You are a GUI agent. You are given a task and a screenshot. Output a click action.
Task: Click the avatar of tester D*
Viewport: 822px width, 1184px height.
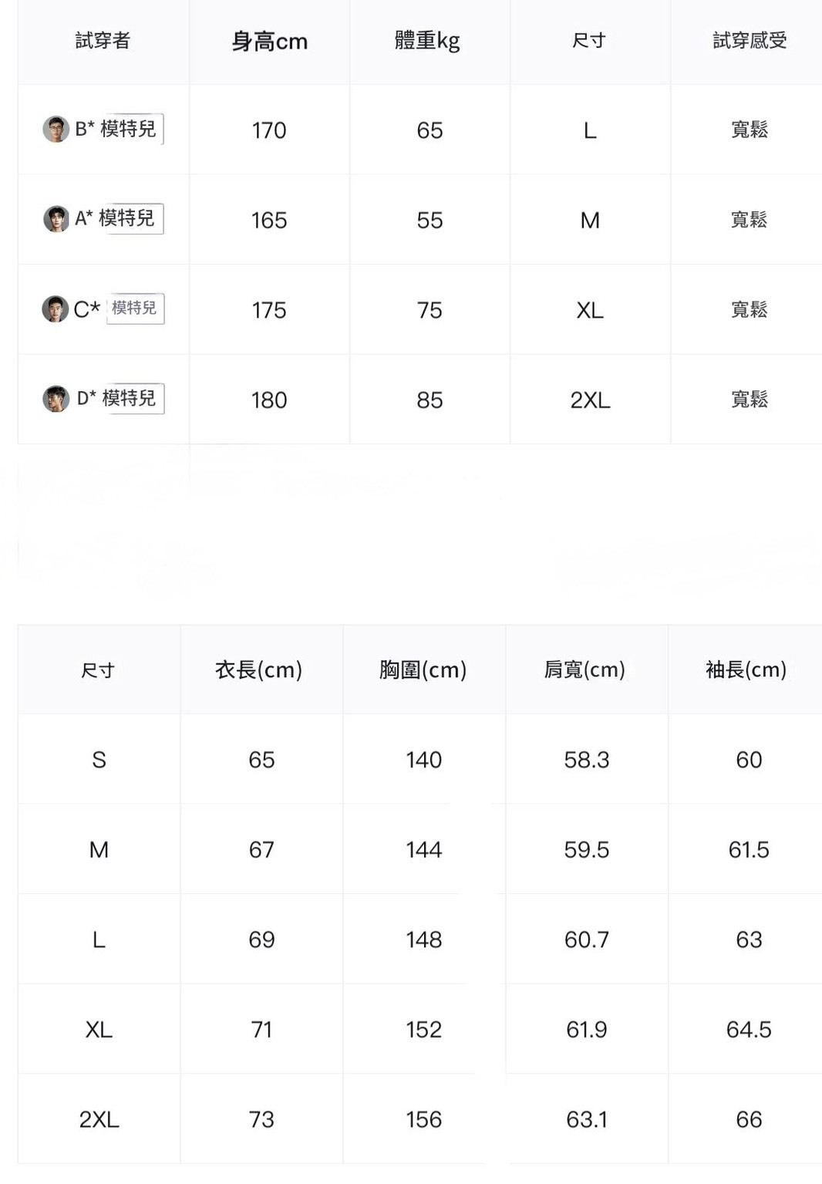point(56,399)
